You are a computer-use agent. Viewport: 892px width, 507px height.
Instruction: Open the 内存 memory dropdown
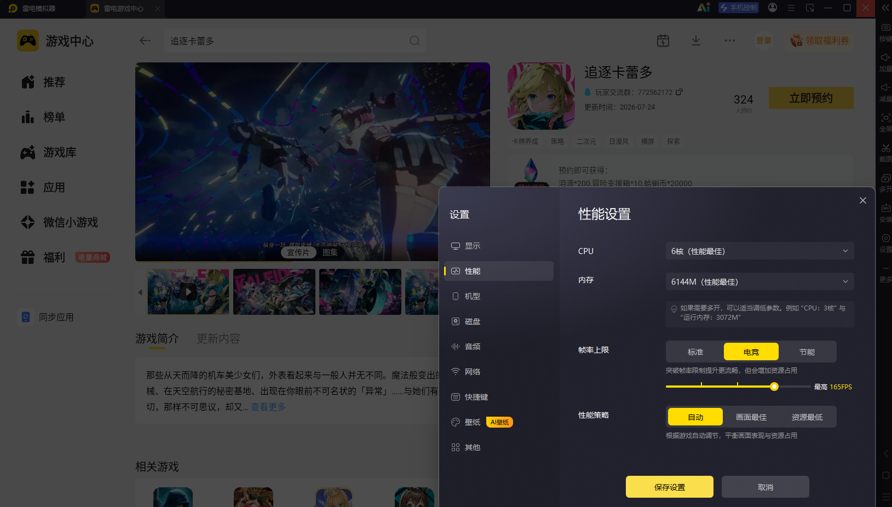pos(760,281)
